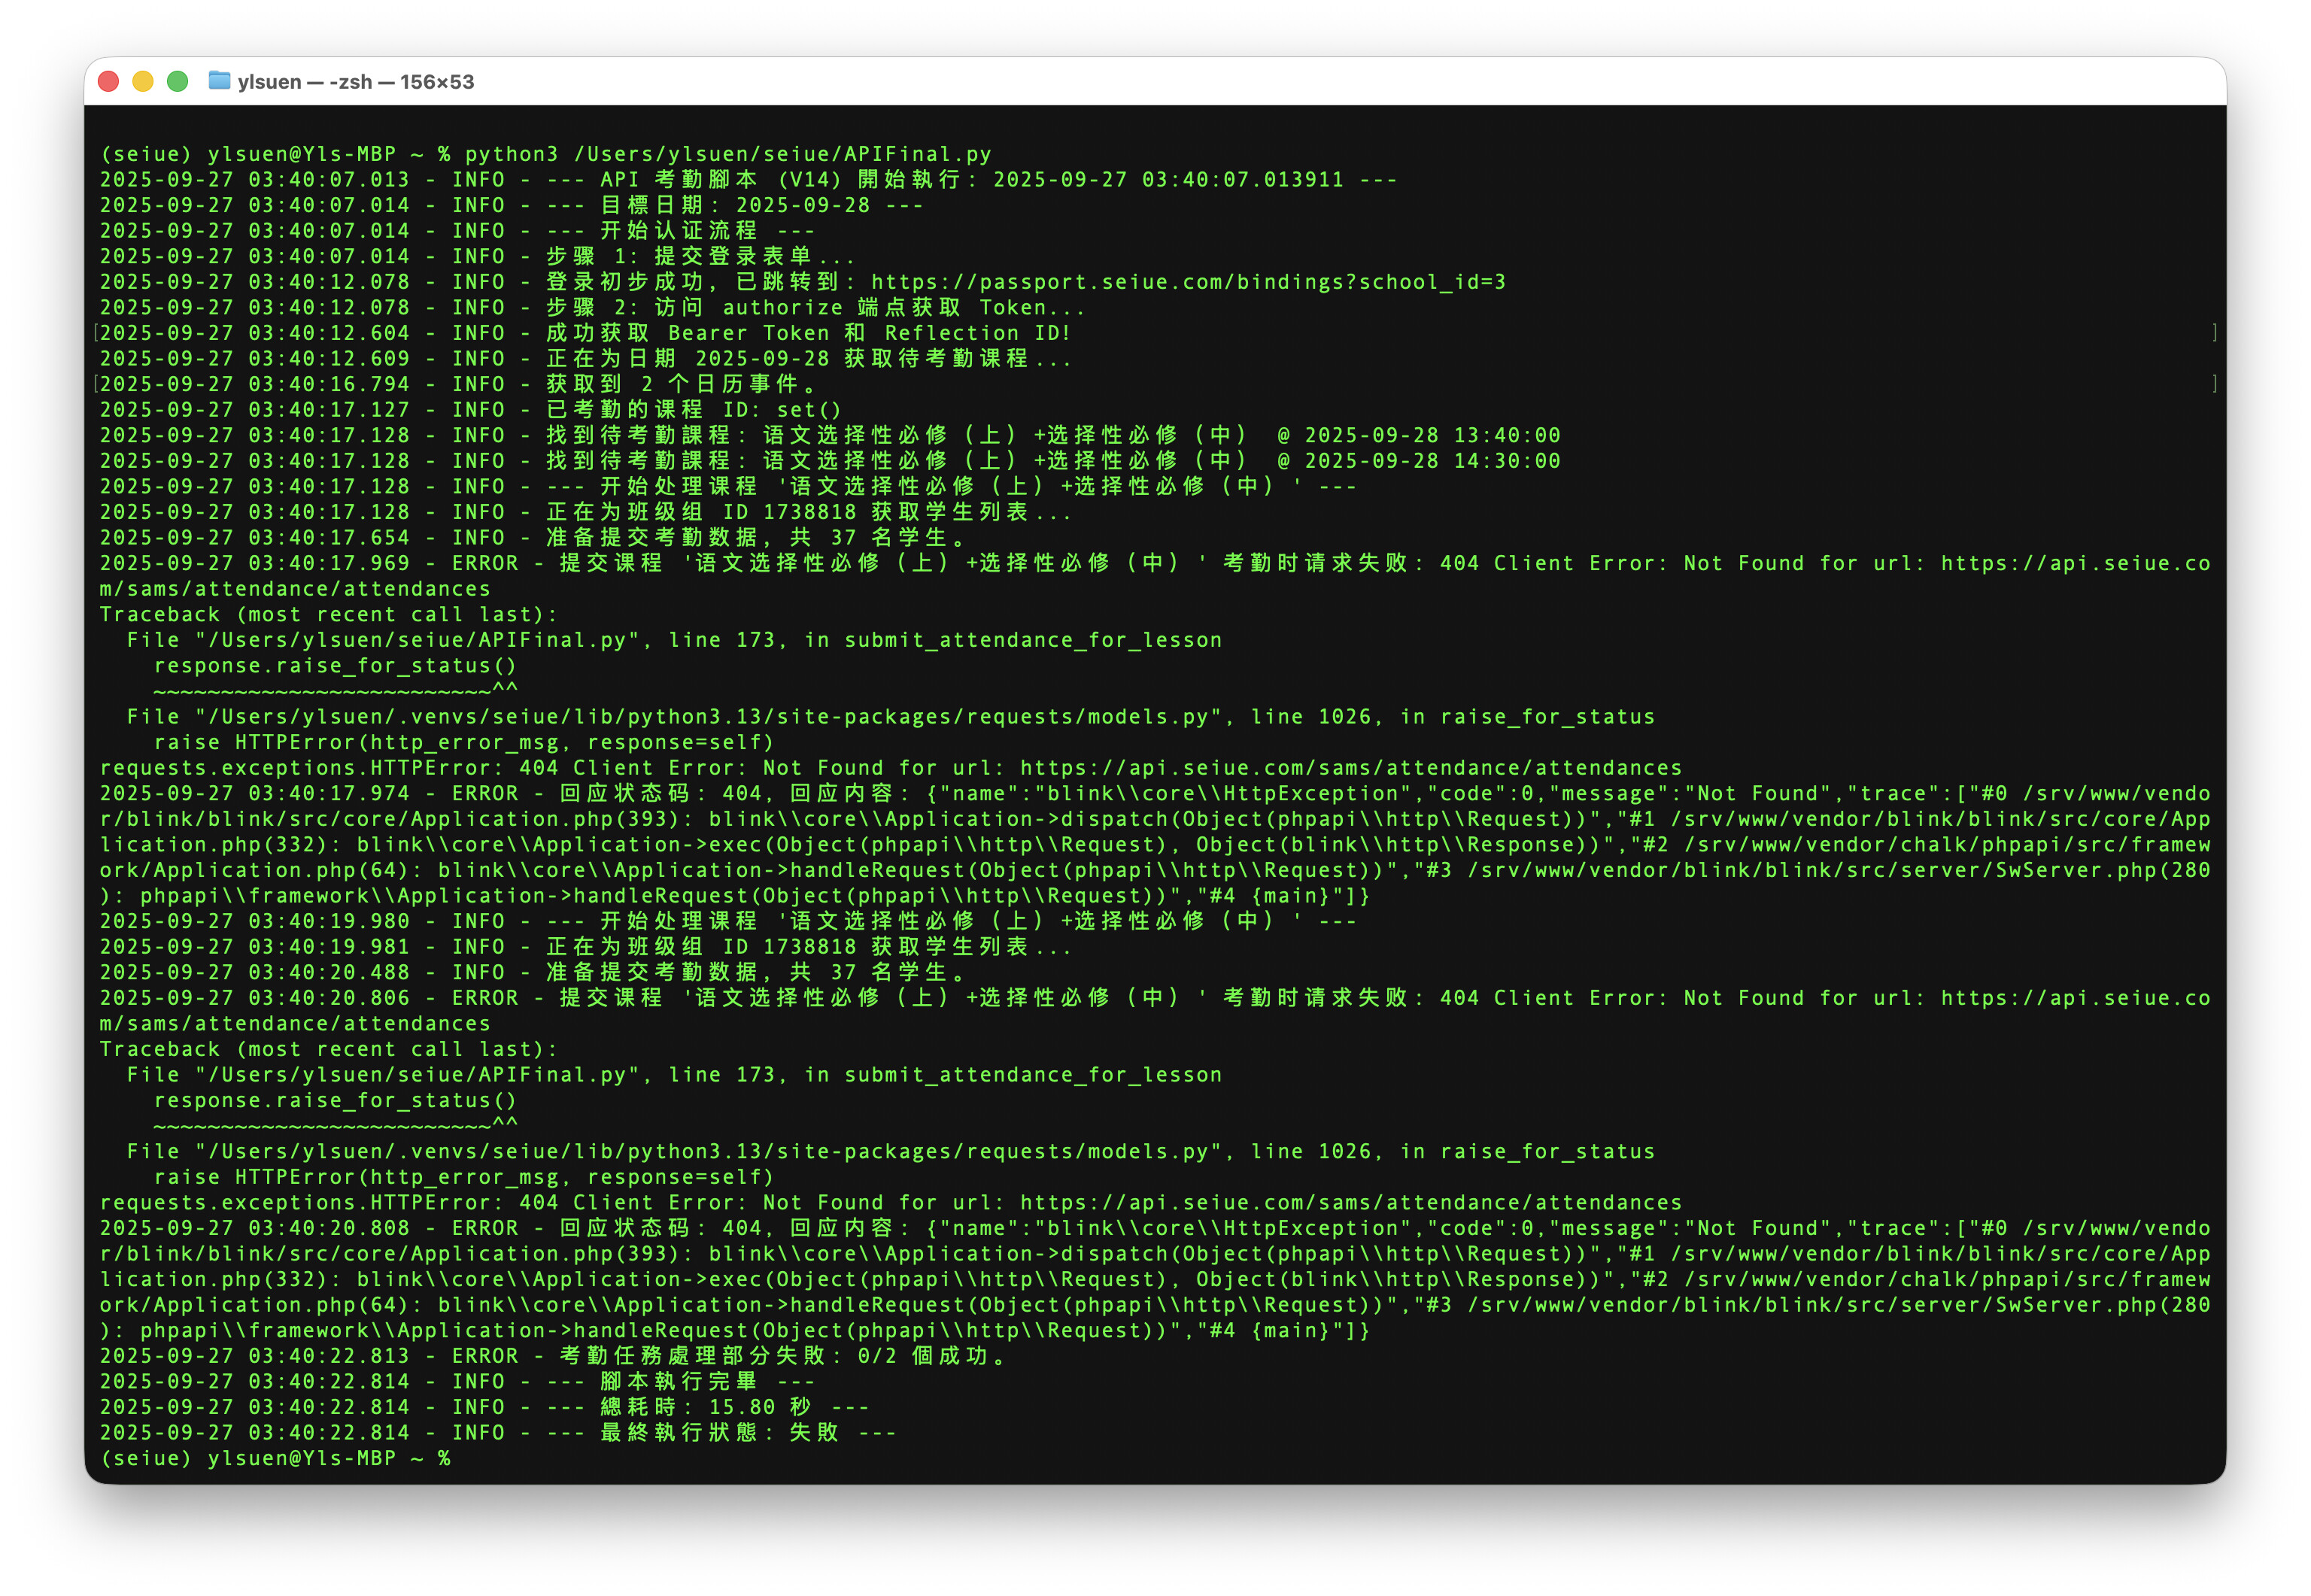Close the Terminal window with red button

(x=109, y=82)
